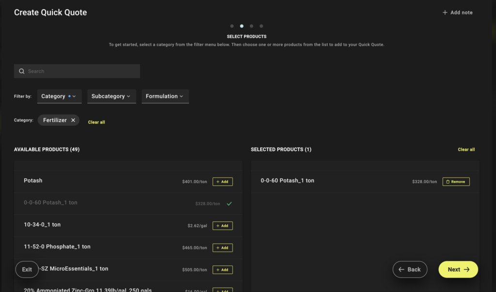The height and width of the screenshot is (292, 496).
Task: Click the Back arrow button
Action: point(410,269)
